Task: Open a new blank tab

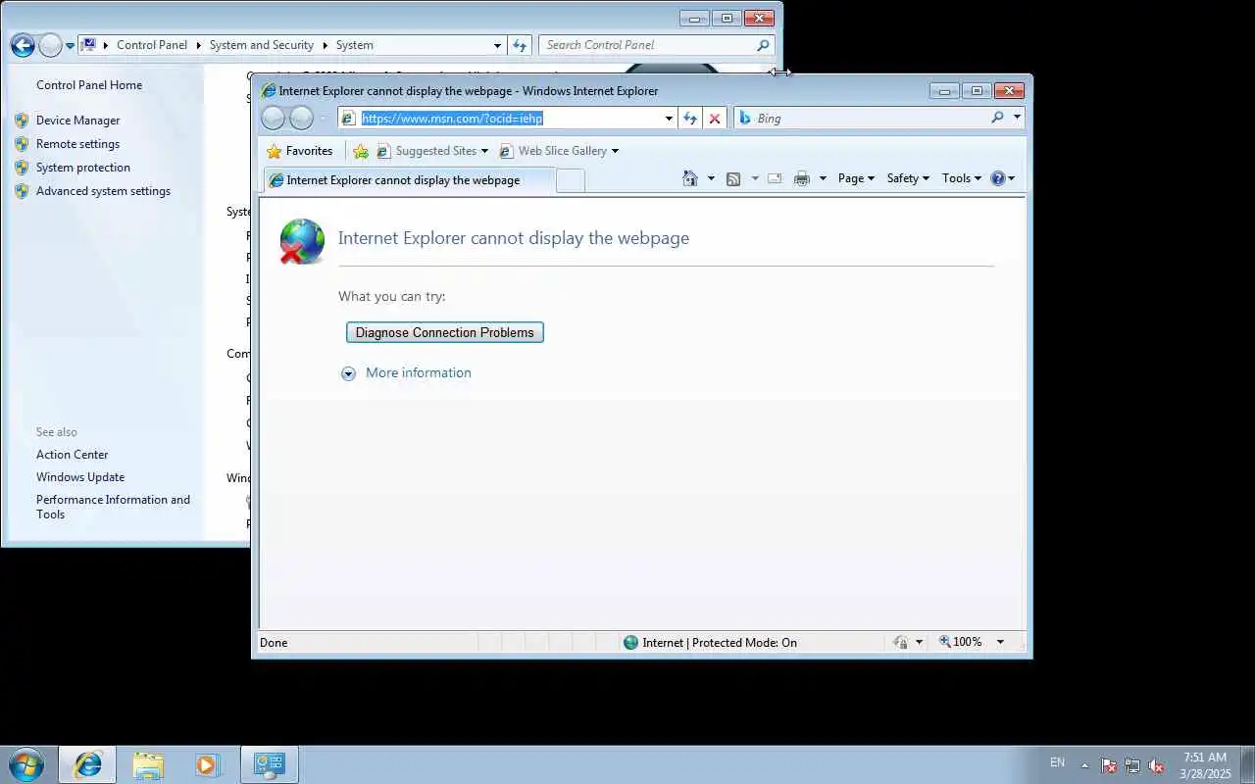Action: 571,180
